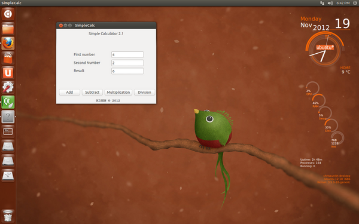The width and height of the screenshot is (359, 224).
Task: Switch to Qt Creator in the launcher
Action: (8, 102)
